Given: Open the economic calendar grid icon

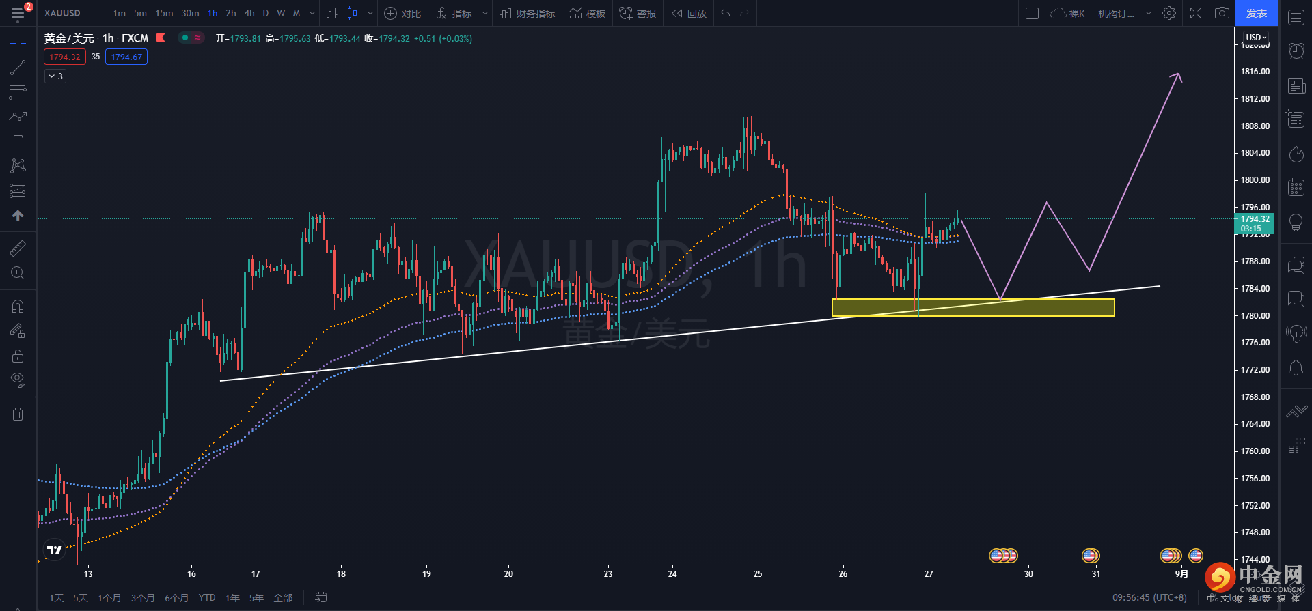Looking at the screenshot, I should pos(1296,187).
